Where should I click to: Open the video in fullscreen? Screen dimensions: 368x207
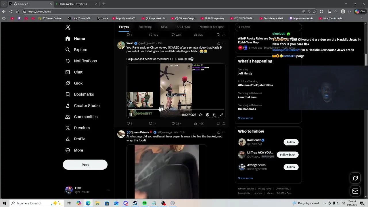coord(221,115)
